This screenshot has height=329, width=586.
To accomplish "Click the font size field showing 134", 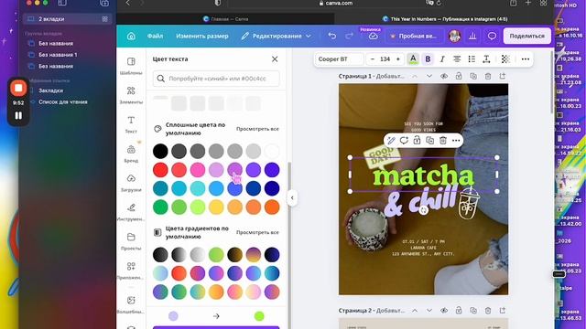I will point(385,58).
